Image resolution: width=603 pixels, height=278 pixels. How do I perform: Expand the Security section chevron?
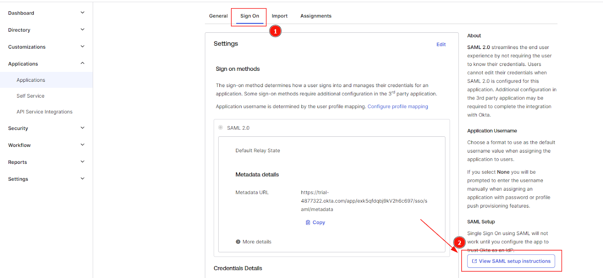(x=83, y=128)
